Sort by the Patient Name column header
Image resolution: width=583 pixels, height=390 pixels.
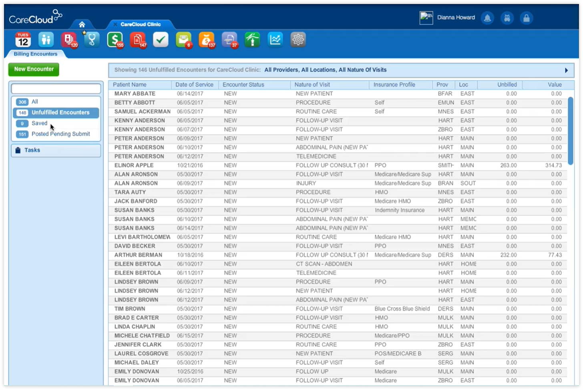tap(139, 85)
